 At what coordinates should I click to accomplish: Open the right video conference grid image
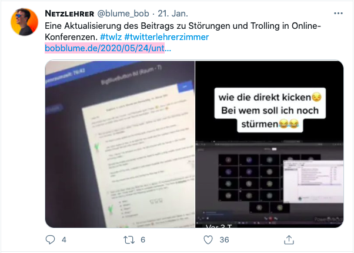pos(269,144)
